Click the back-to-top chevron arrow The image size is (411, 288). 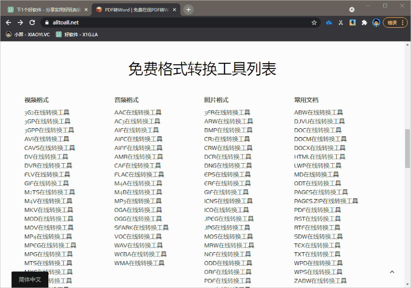[x=392, y=272]
